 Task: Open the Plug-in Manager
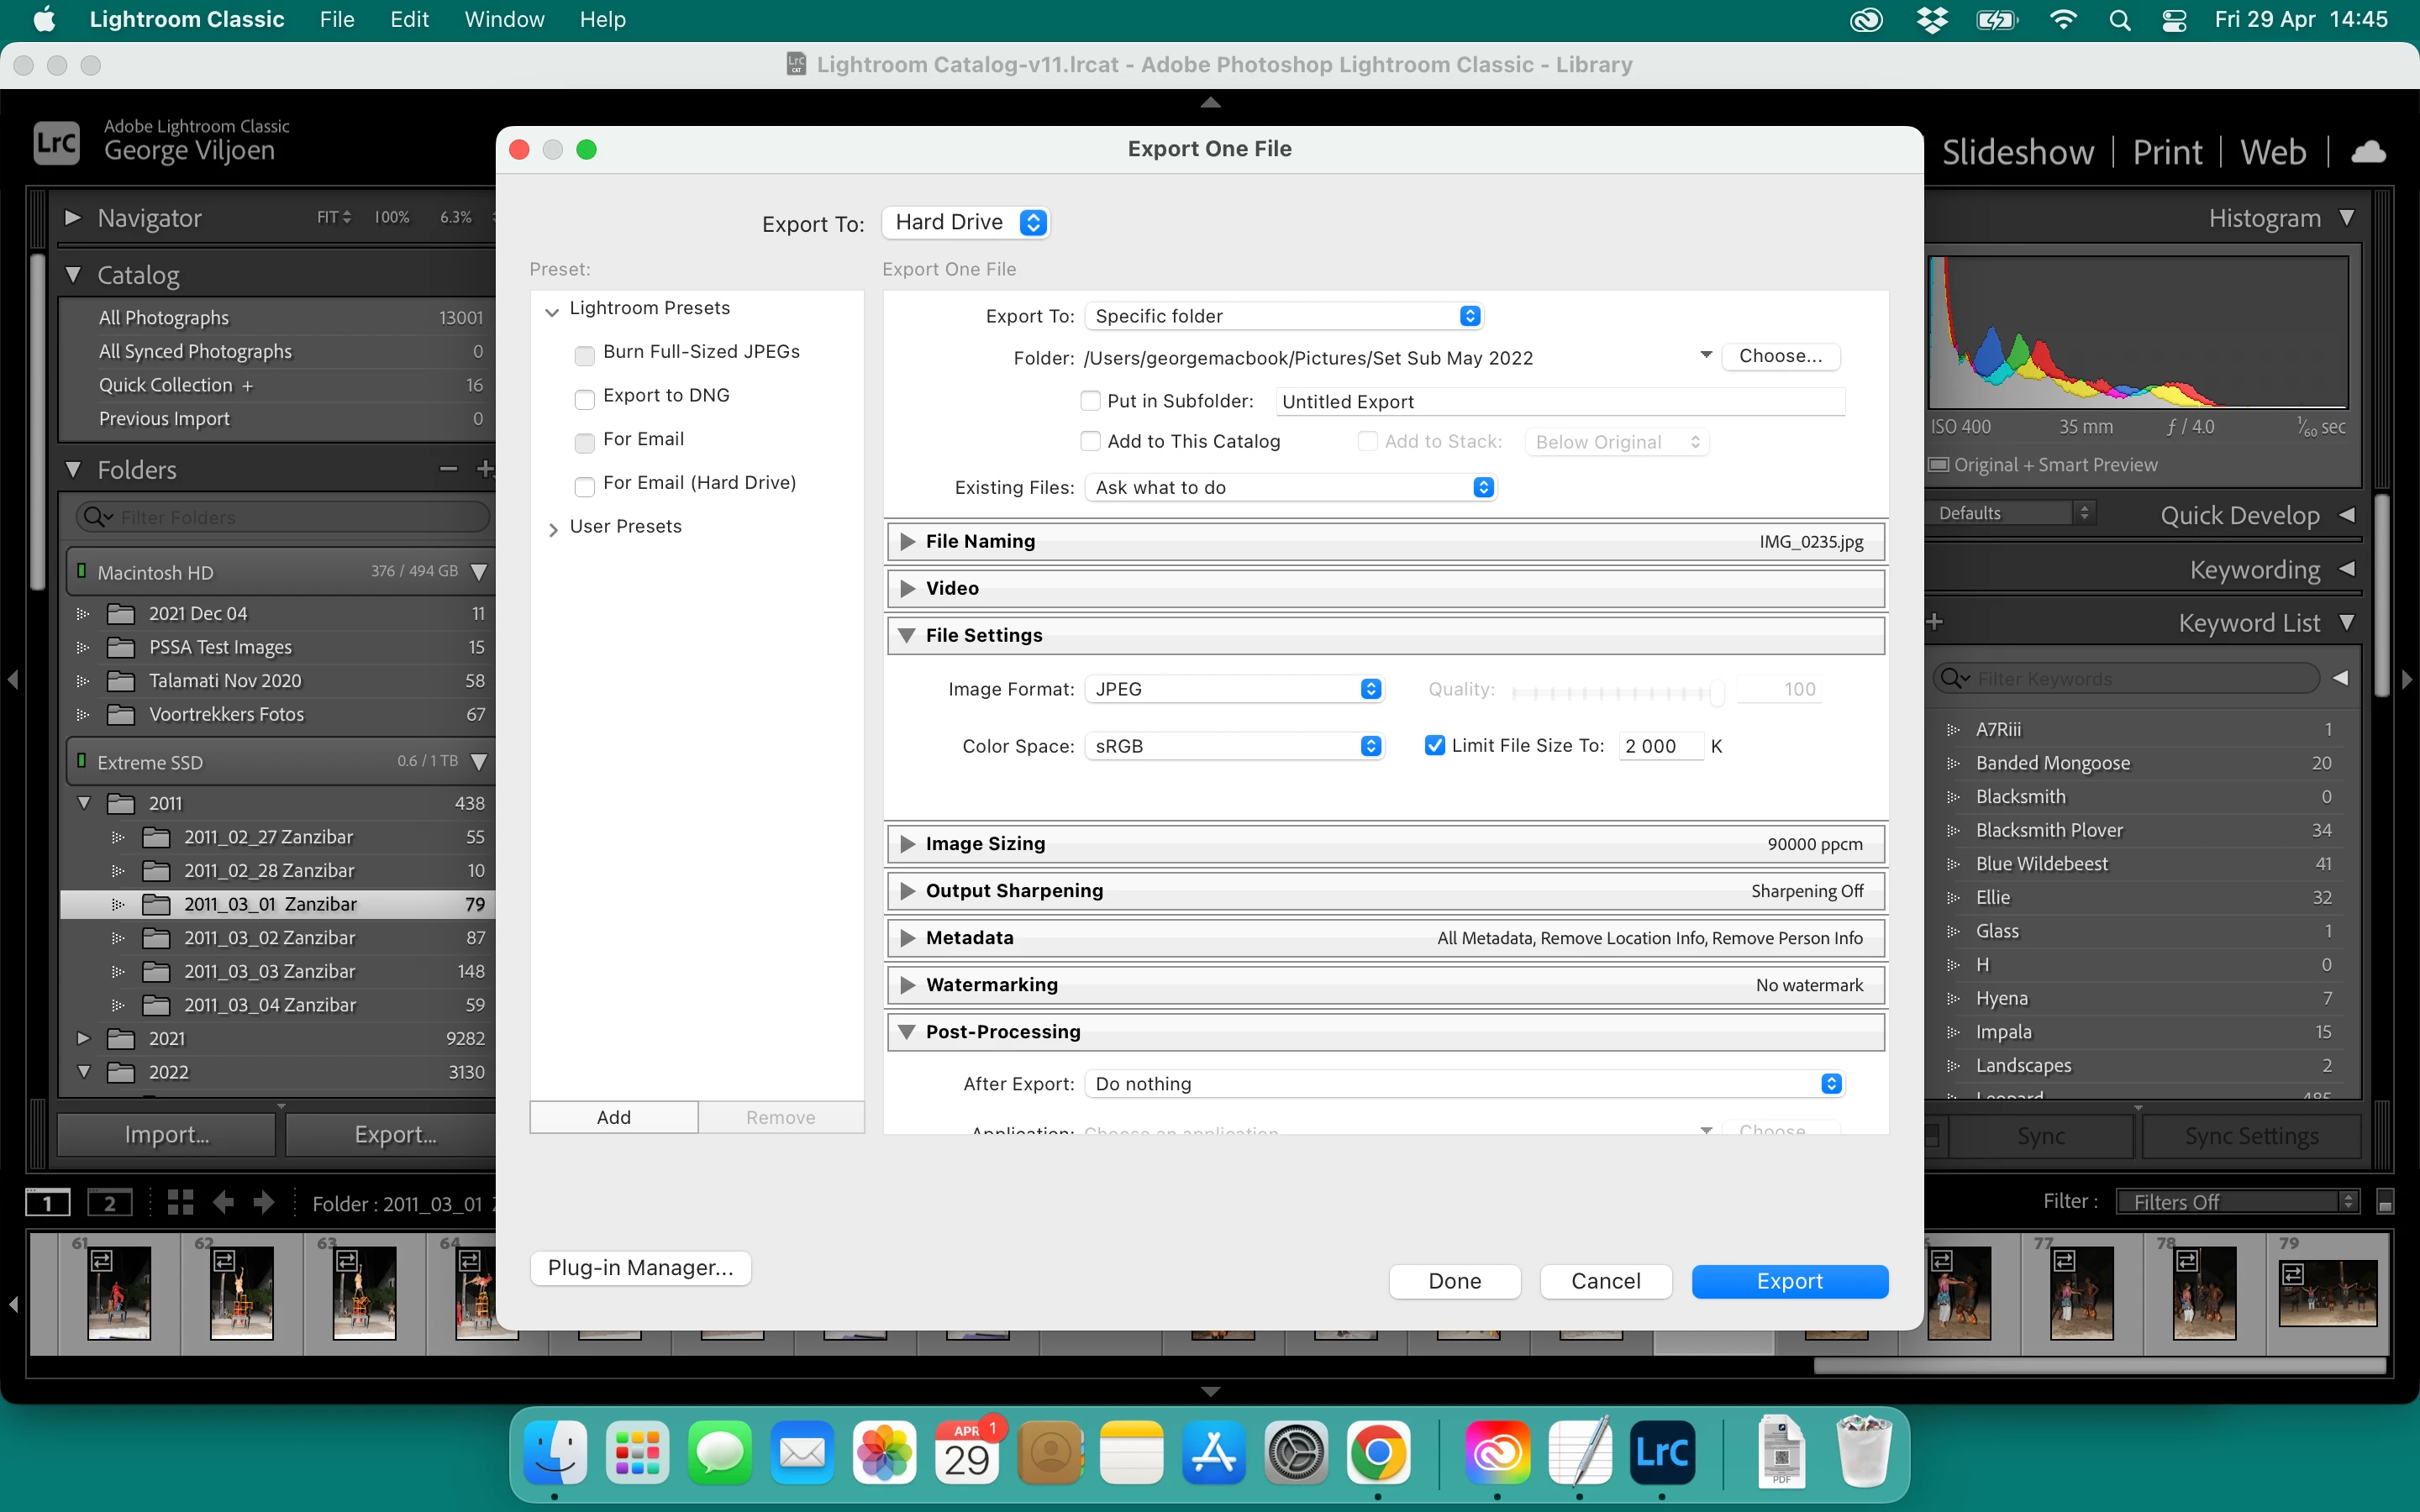[640, 1268]
